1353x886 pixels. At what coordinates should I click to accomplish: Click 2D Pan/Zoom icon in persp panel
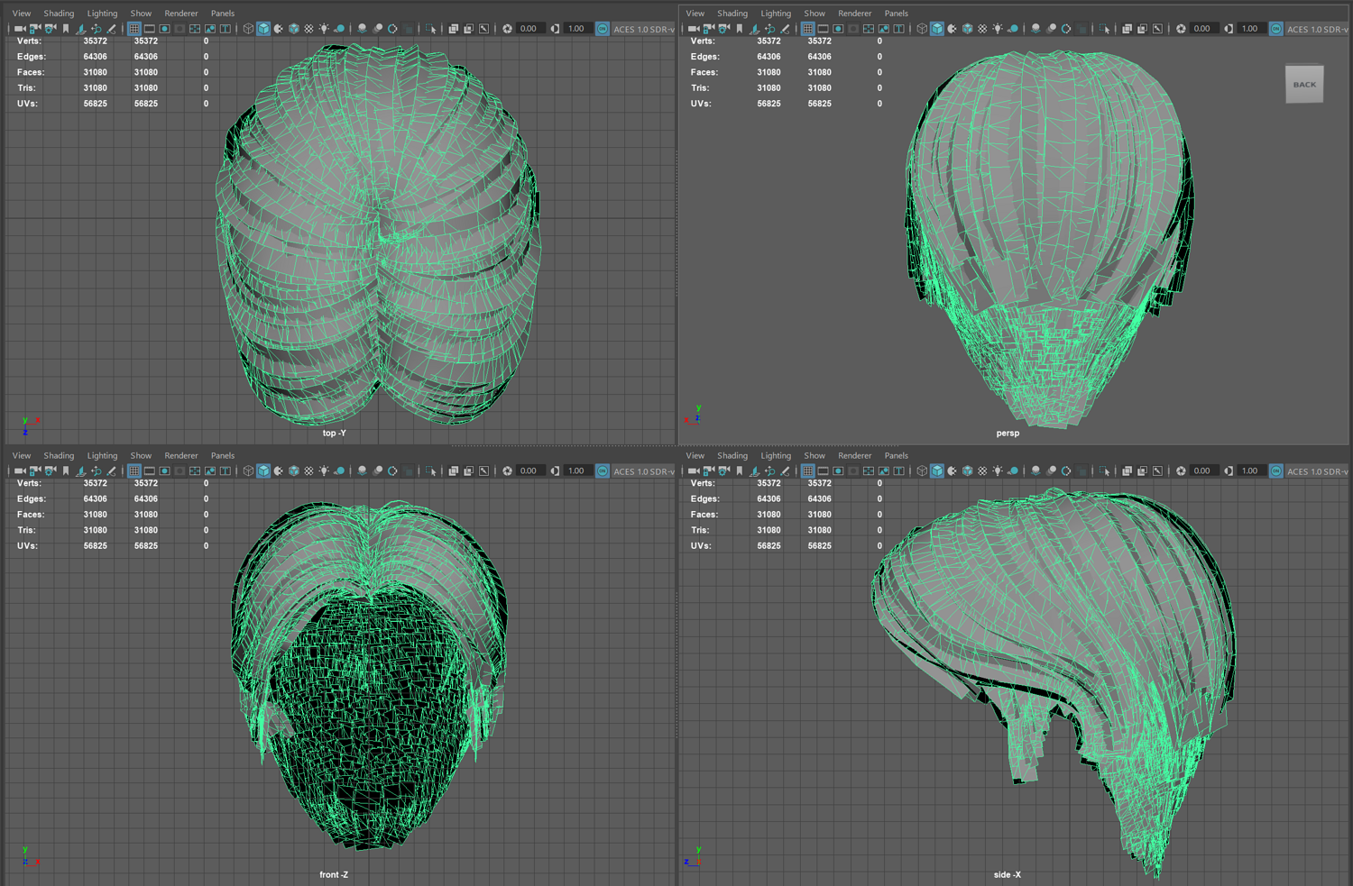(769, 29)
